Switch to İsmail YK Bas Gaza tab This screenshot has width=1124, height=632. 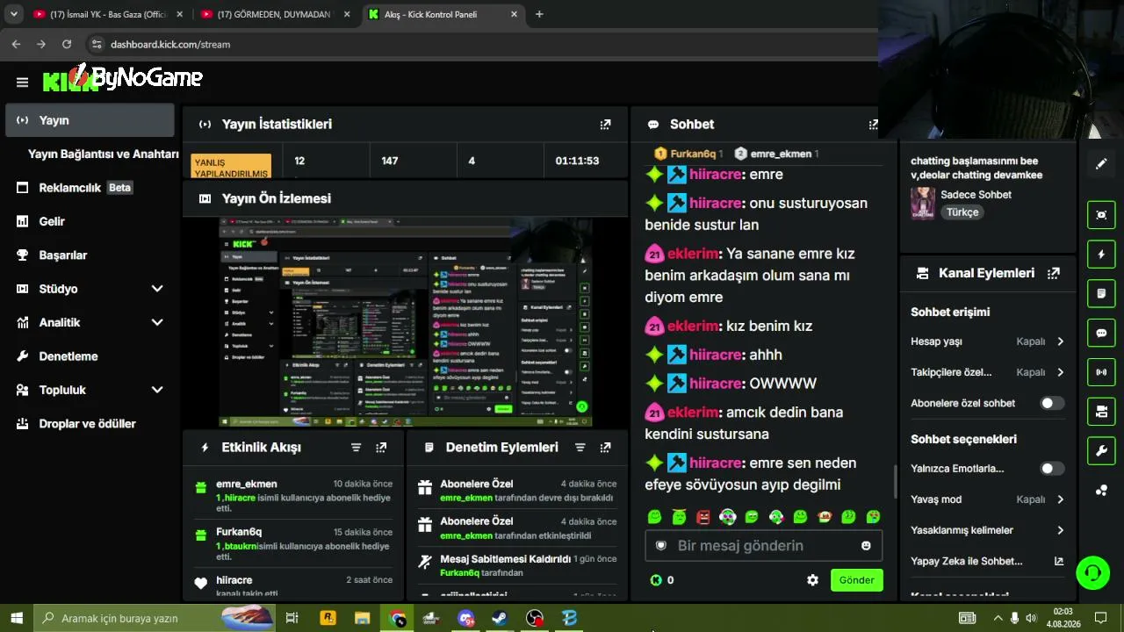click(x=107, y=14)
